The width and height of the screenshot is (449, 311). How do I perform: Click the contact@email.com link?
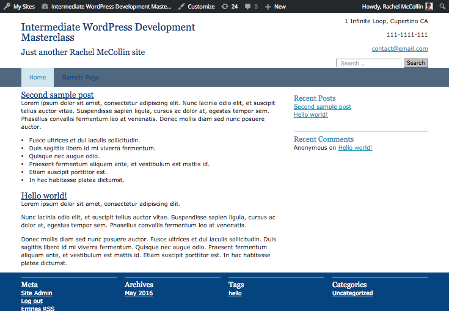(400, 49)
